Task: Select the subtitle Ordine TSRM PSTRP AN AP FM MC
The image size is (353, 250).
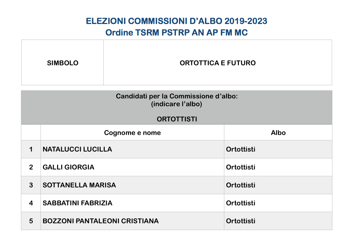Action: (x=176, y=33)
